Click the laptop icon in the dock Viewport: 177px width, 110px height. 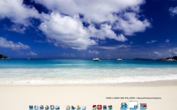(x=57, y=108)
